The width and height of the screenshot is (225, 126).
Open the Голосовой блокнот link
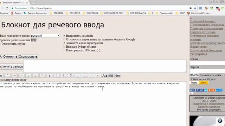(x=203, y=21)
